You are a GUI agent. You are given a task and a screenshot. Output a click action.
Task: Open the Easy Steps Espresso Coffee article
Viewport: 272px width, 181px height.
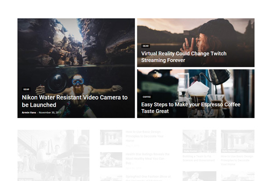[190, 108]
